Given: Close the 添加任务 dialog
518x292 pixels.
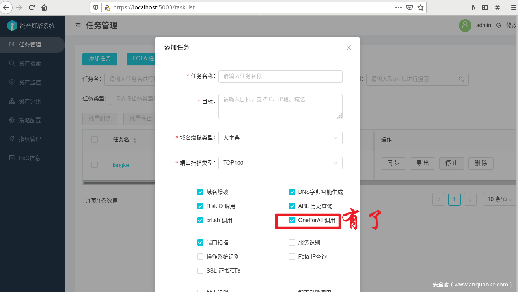Looking at the screenshot, I should 348,48.
